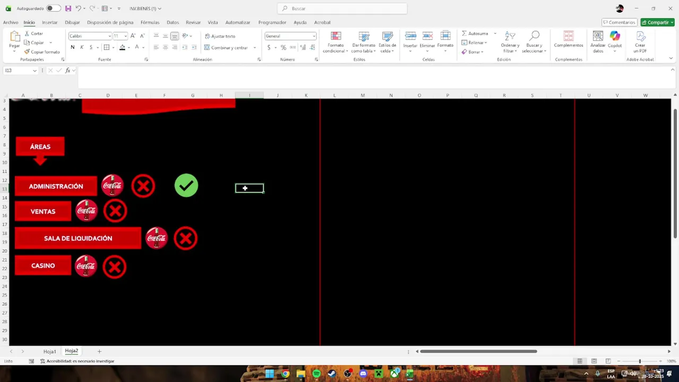Increase font size with the larger A icon
This screenshot has width=679, height=382.
133,36
